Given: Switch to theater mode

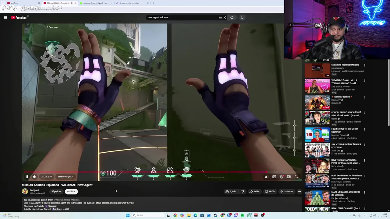Looking at the screenshot, I should click(x=289, y=177).
